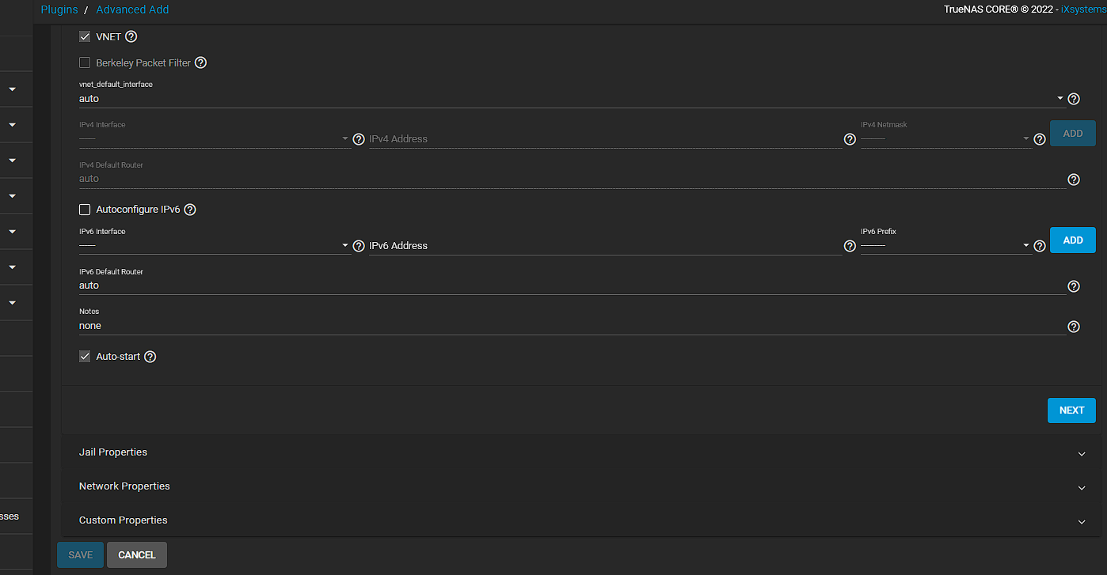Show help for IPv6 Default Router

(x=1074, y=286)
